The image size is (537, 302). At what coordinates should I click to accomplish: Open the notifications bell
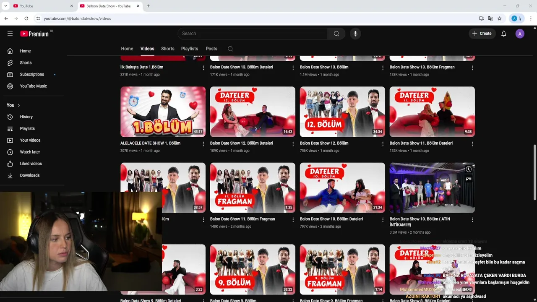503,34
